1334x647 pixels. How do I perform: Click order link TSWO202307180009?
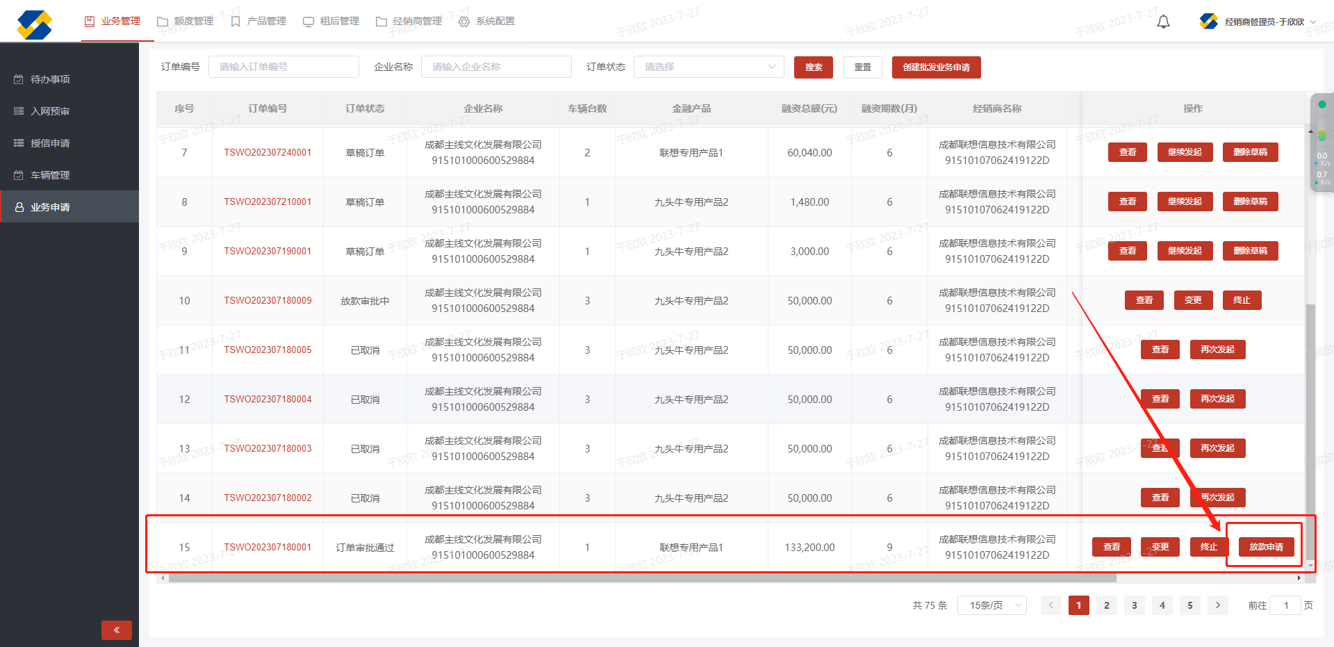pos(267,301)
